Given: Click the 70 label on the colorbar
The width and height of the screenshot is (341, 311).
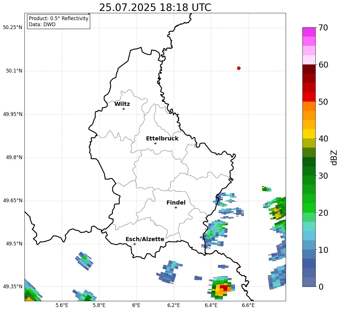Looking at the screenshot, I should click(x=323, y=28).
